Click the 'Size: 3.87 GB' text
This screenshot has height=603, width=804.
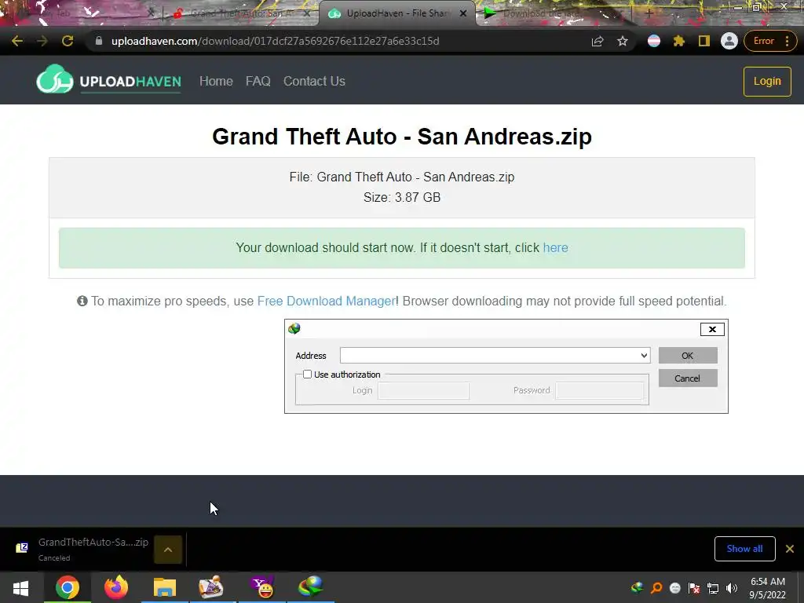coord(402,197)
